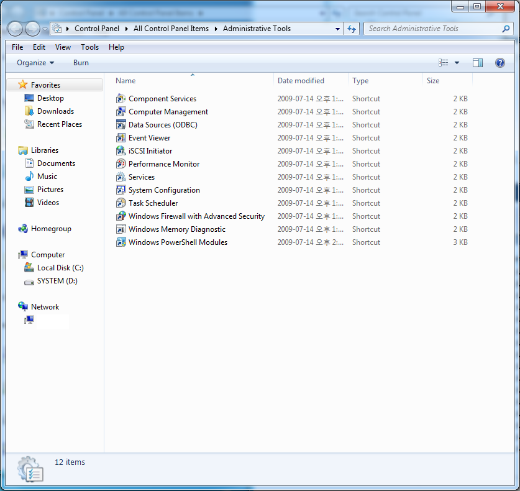Open the view options dropdown arrow
520x491 pixels.
pos(457,63)
